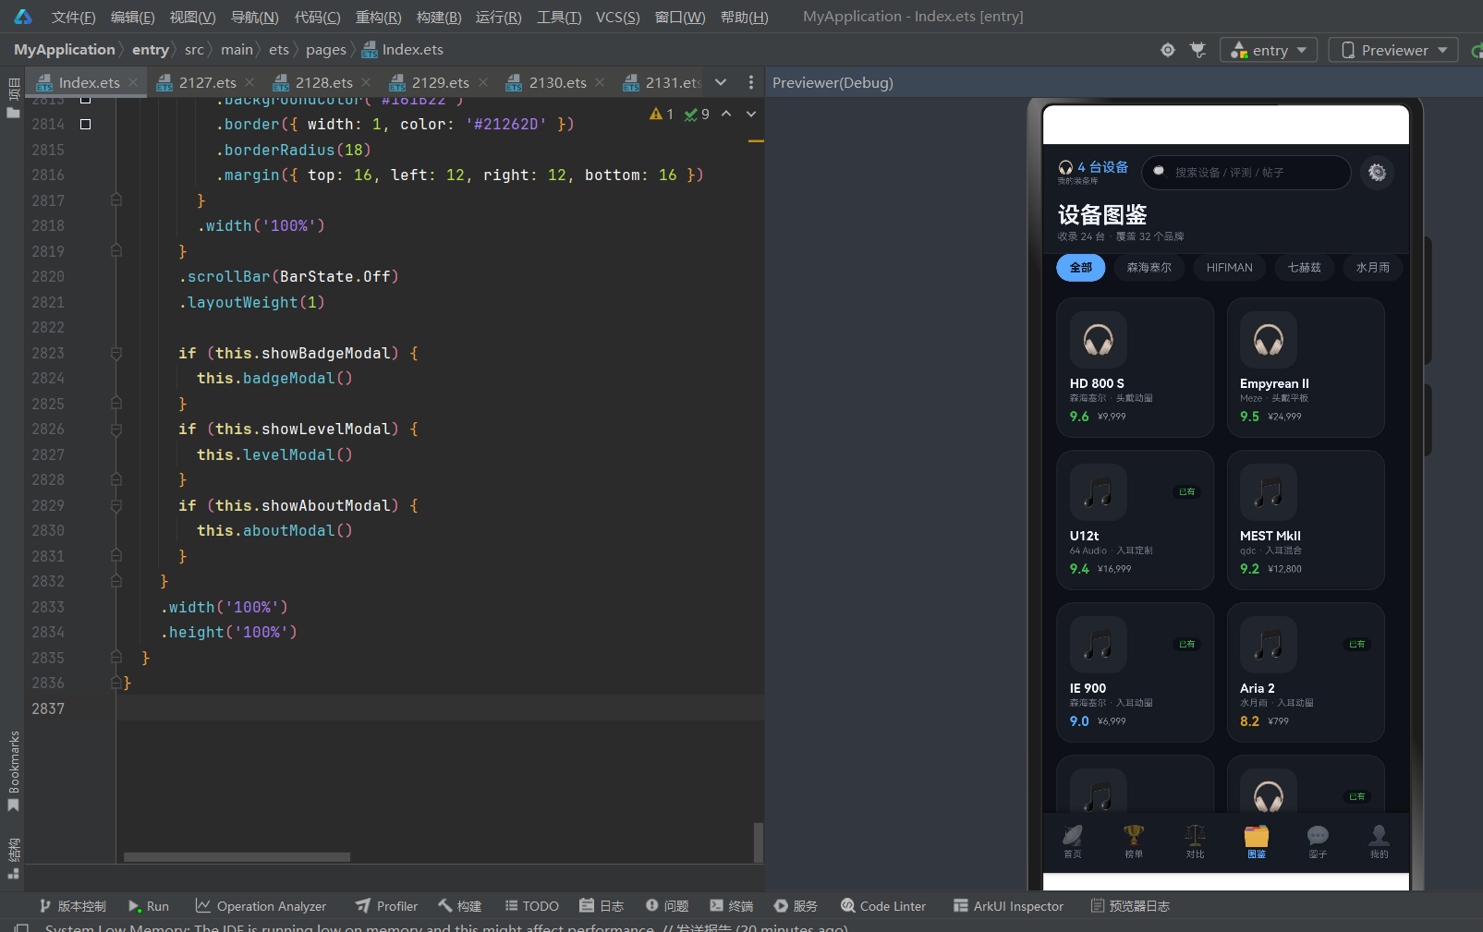Screen dimensions: 1483x932
Task: Show the hidden editor tabs list chevron
Action: tap(721, 82)
